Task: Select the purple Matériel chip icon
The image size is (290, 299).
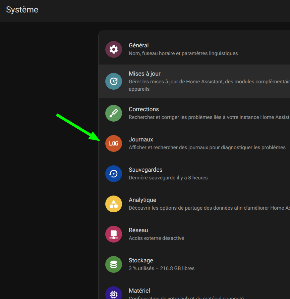Action: [x=114, y=294]
